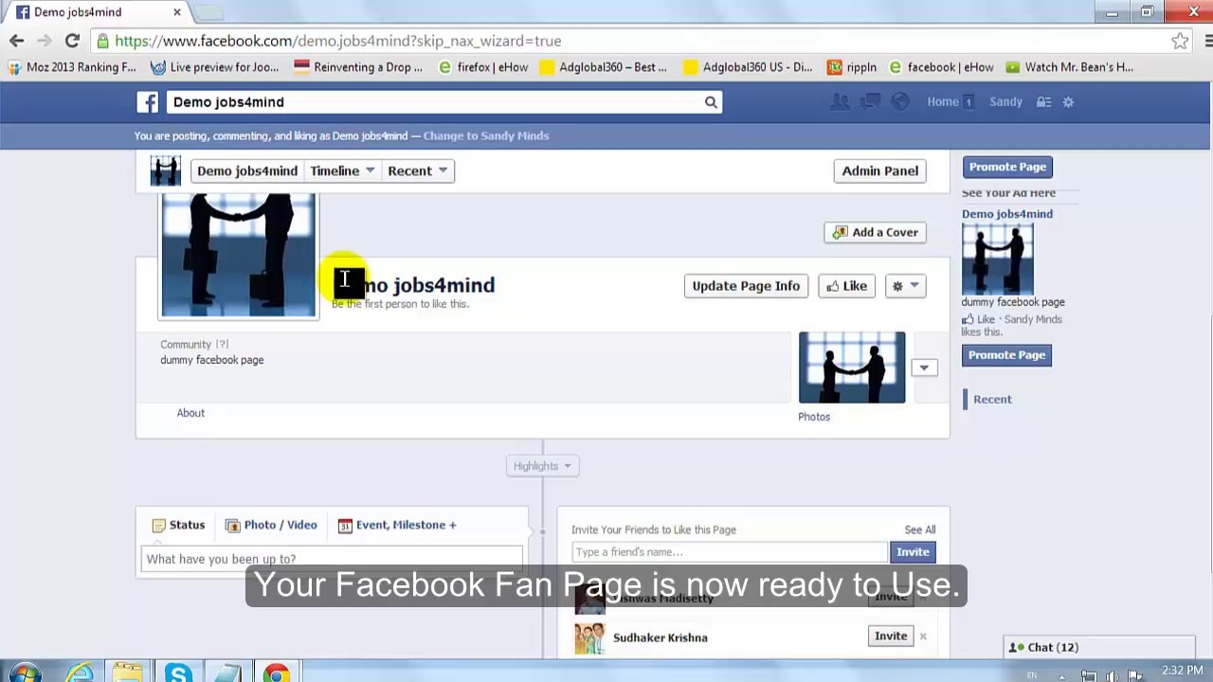Click the top Promote Page button
Viewport: 1213px width, 682px height.
(x=1007, y=167)
